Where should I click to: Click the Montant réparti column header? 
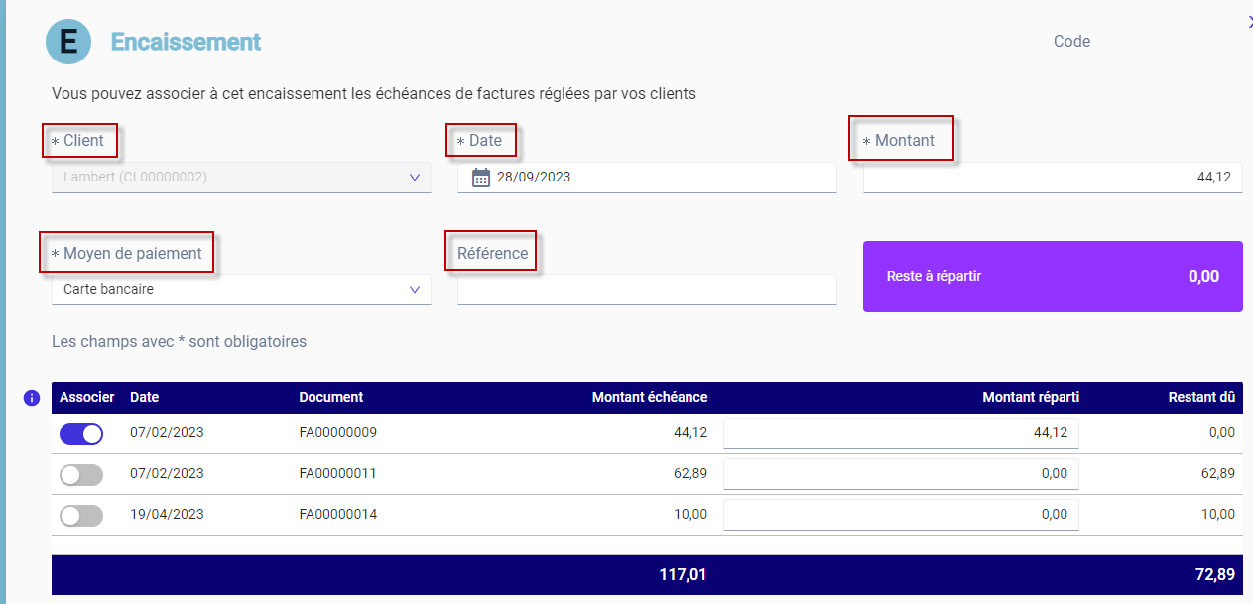coord(1031,397)
